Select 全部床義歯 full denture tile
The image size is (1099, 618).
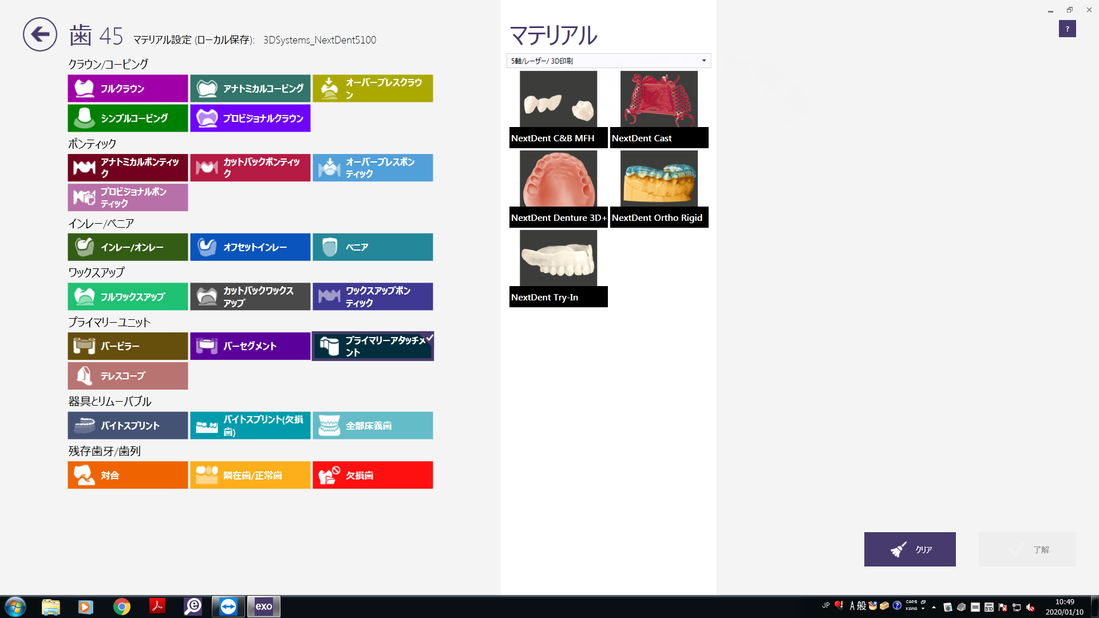373,426
